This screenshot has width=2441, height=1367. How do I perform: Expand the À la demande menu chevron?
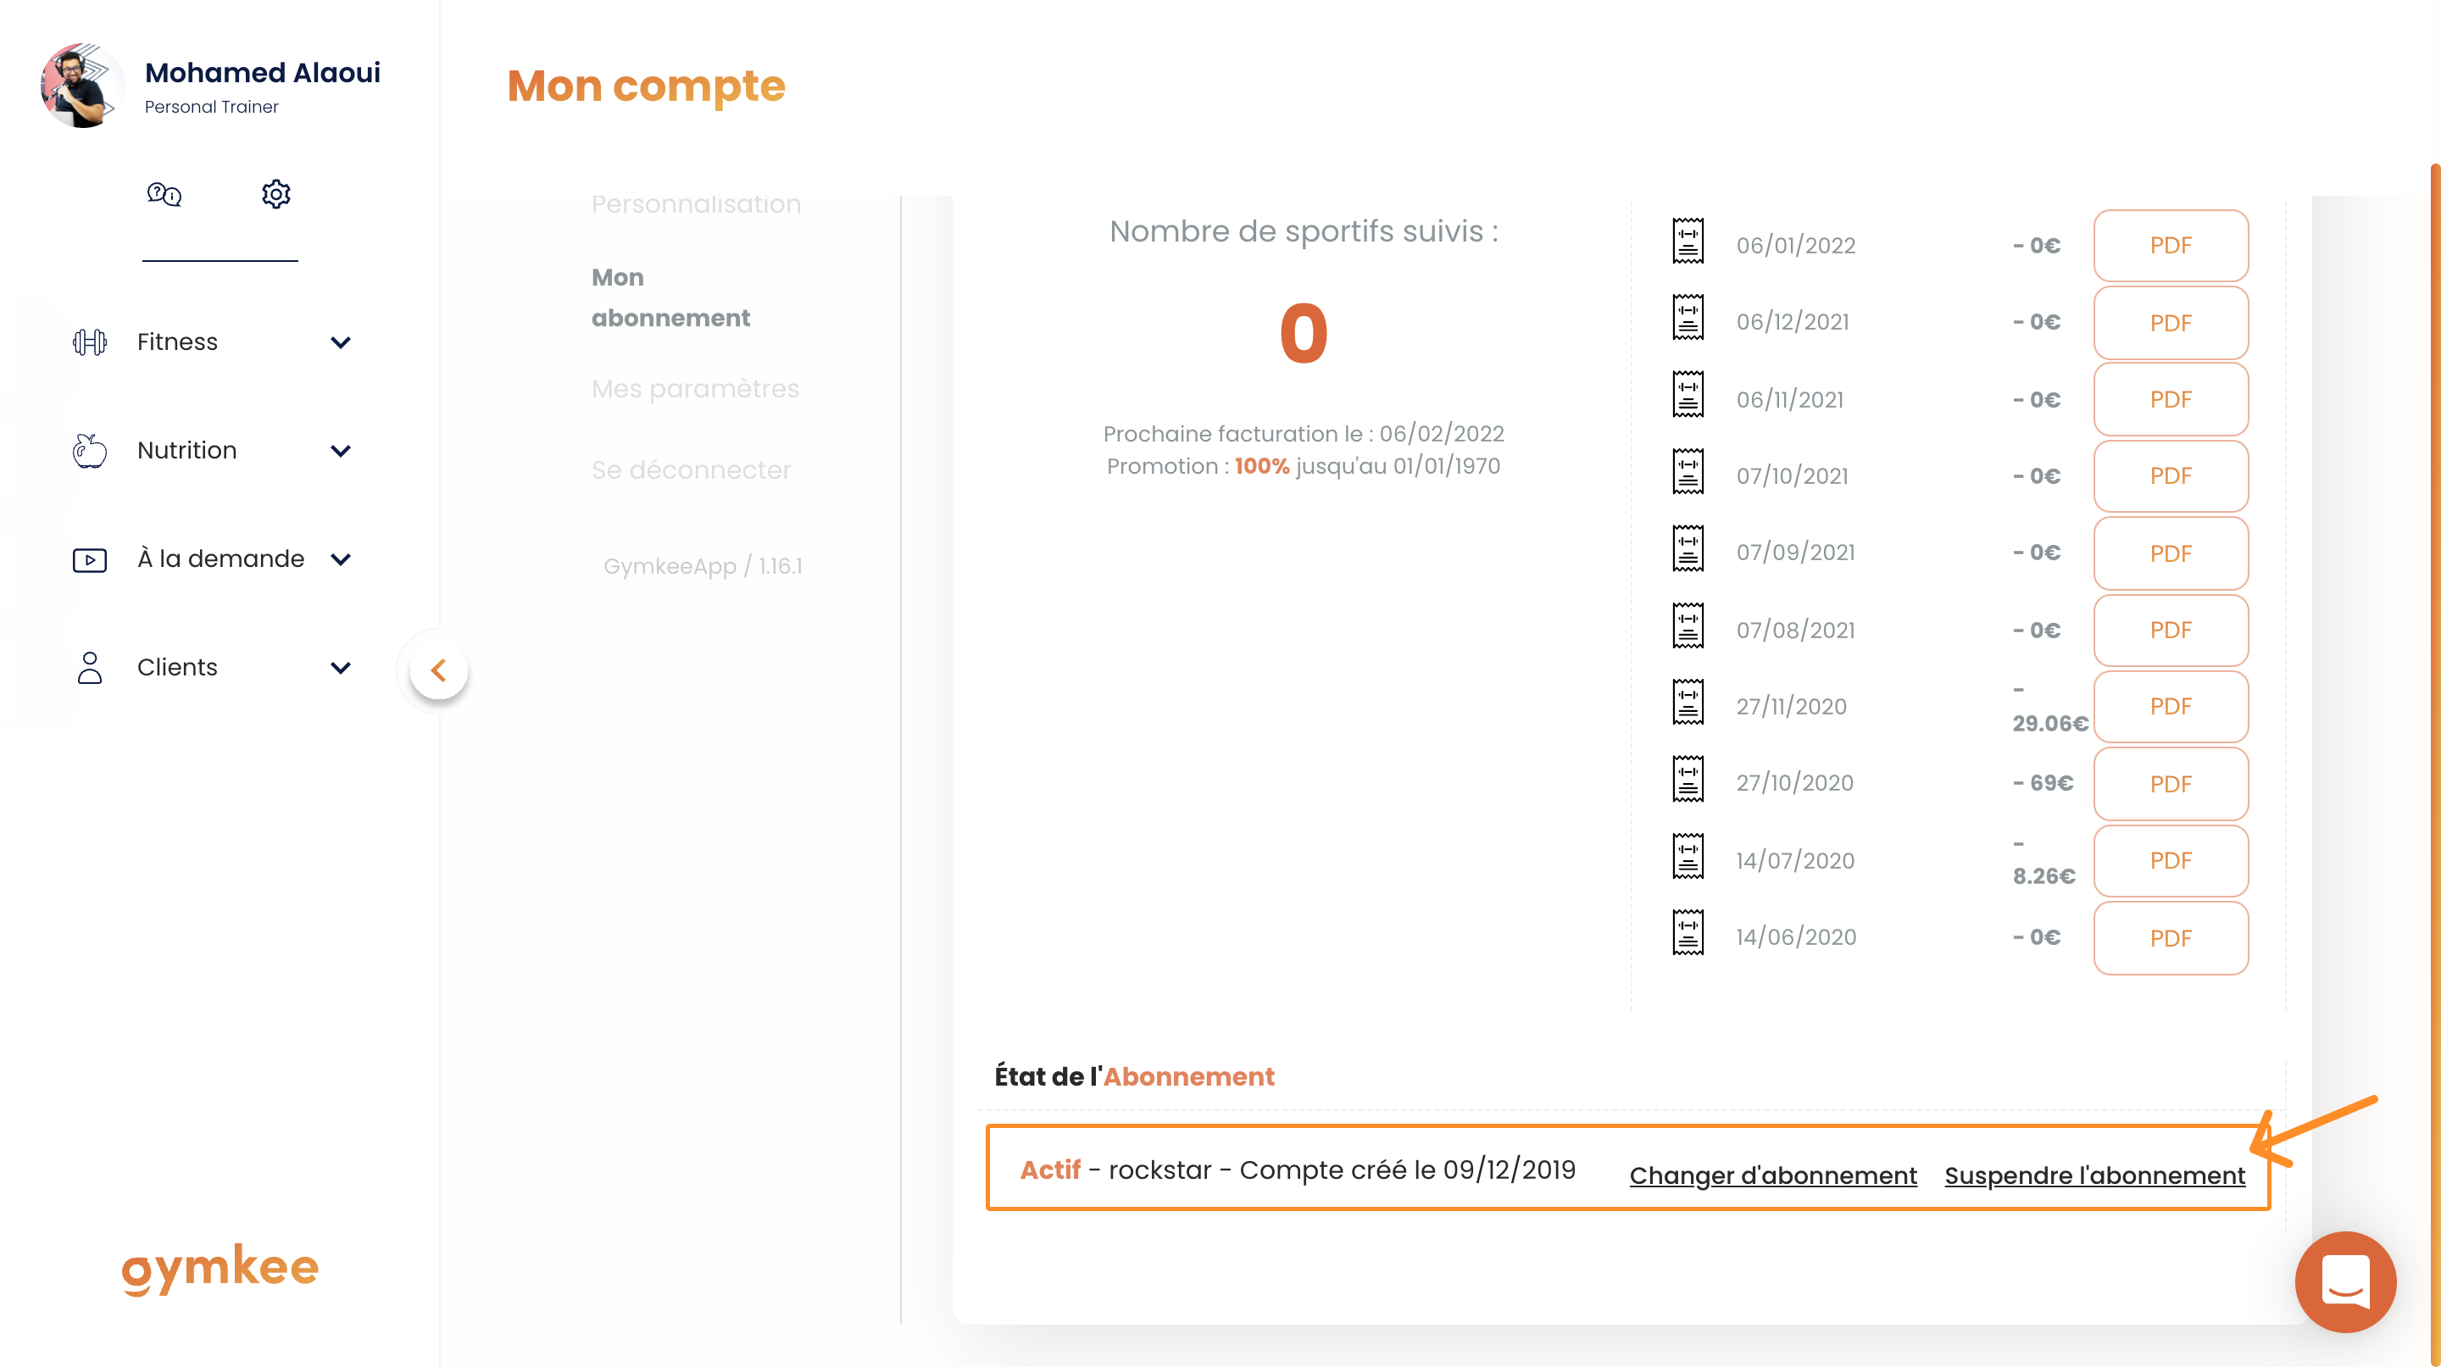coord(340,560)
